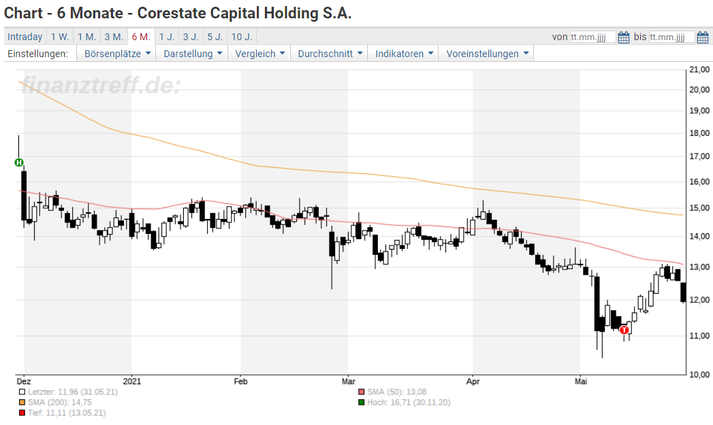Image resolution: width=713 pixels, height=425 pixels.
Task: Open the Voreinstellungen dropdown
Action: pyautogui.click(x=488, y=54)
